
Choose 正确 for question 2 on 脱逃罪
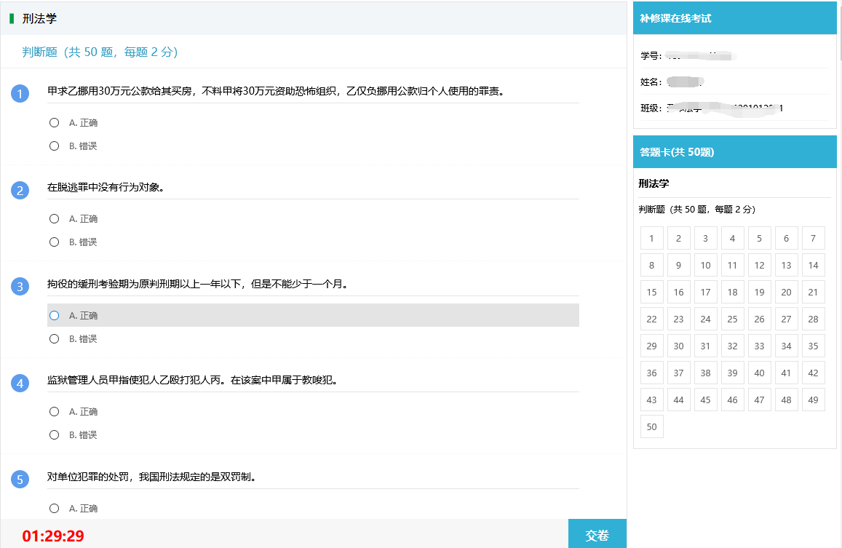tap(54, 219)
